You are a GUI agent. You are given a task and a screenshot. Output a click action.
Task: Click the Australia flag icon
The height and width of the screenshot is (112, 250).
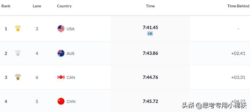tap(61, 53)
